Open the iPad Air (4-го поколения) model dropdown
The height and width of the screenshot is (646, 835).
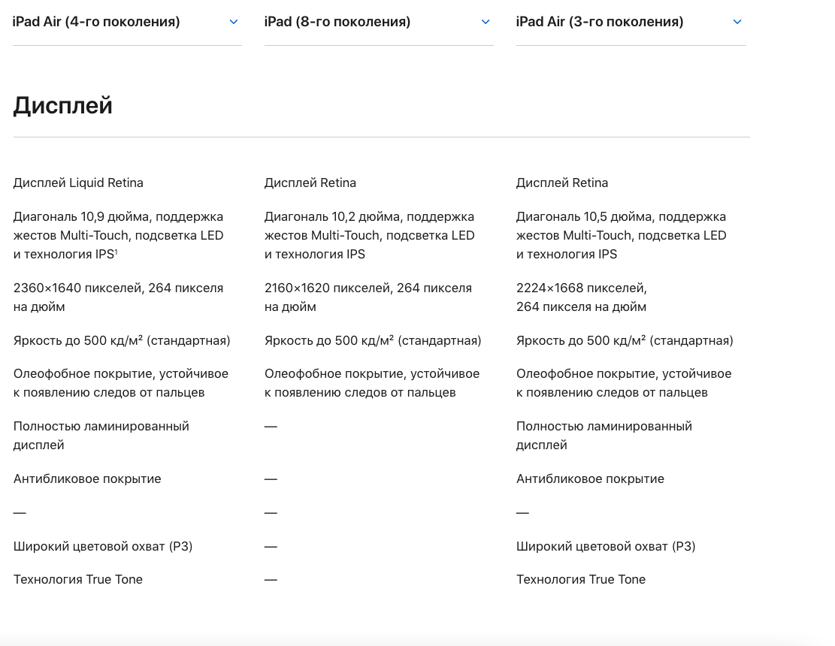(127, 23)
